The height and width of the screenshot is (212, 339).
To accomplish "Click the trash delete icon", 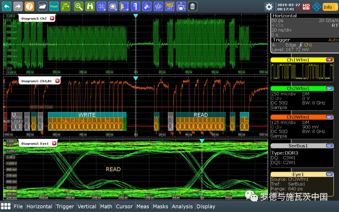I will (x=193, y=6).
